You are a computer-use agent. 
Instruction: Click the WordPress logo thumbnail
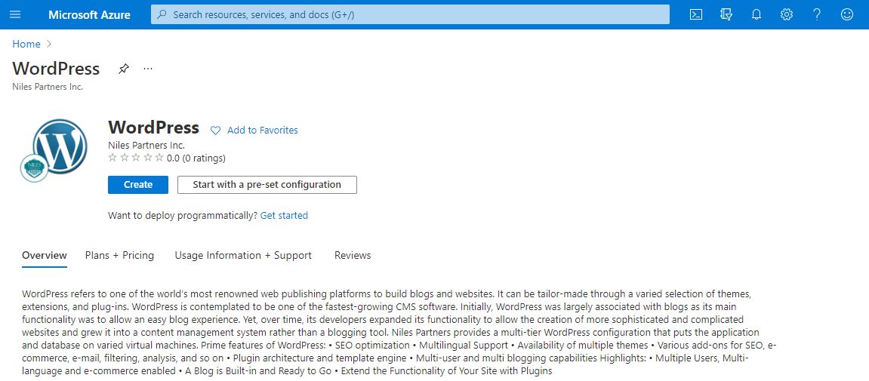[x=59, y=148]
